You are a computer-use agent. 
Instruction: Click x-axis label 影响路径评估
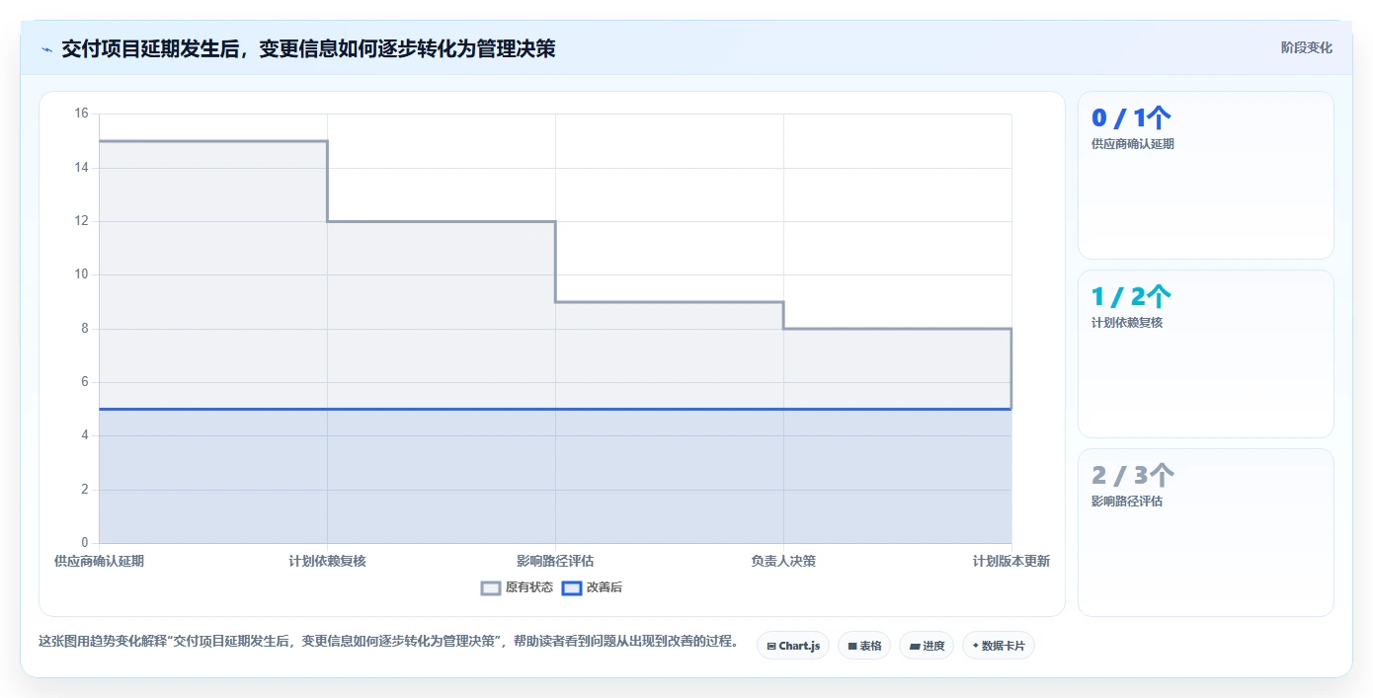pyautogui.click(x=555, y=561)
